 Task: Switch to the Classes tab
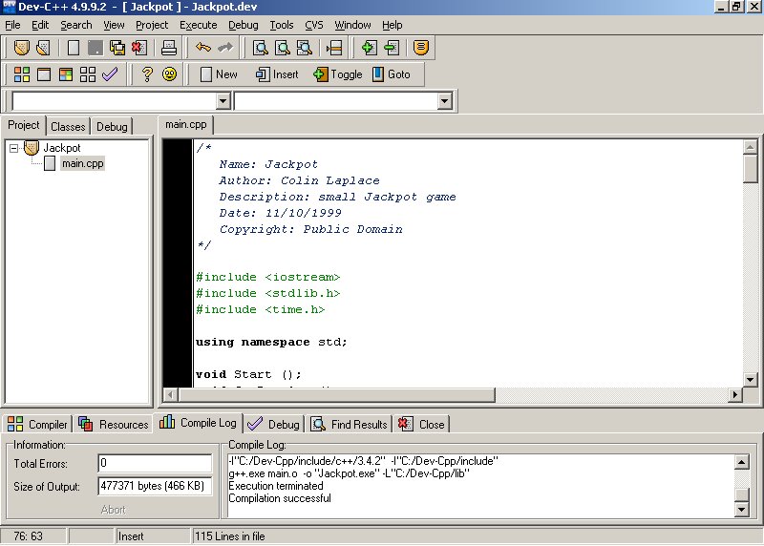pyautogui.click(x=68, y=126)
